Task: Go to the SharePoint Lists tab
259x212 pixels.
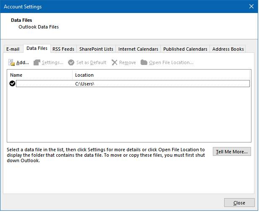Action: pos(96,49)
